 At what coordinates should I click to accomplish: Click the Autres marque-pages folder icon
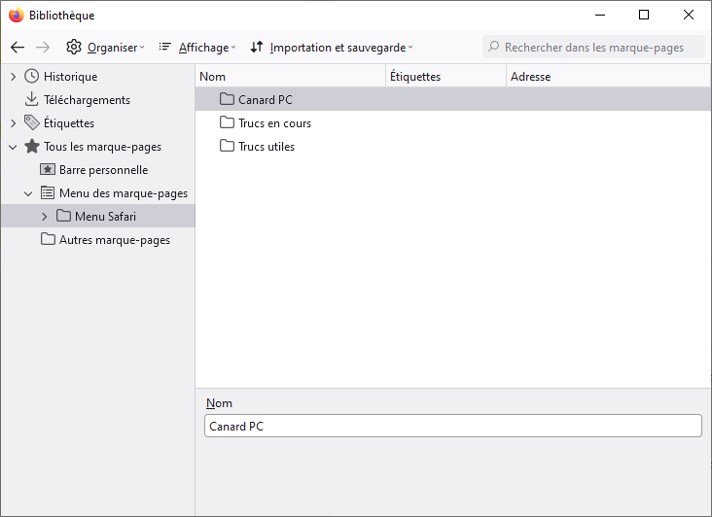(48, 239)
